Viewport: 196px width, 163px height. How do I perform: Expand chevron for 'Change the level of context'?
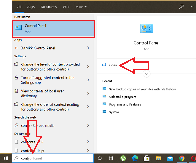click(x=88, y=67)
